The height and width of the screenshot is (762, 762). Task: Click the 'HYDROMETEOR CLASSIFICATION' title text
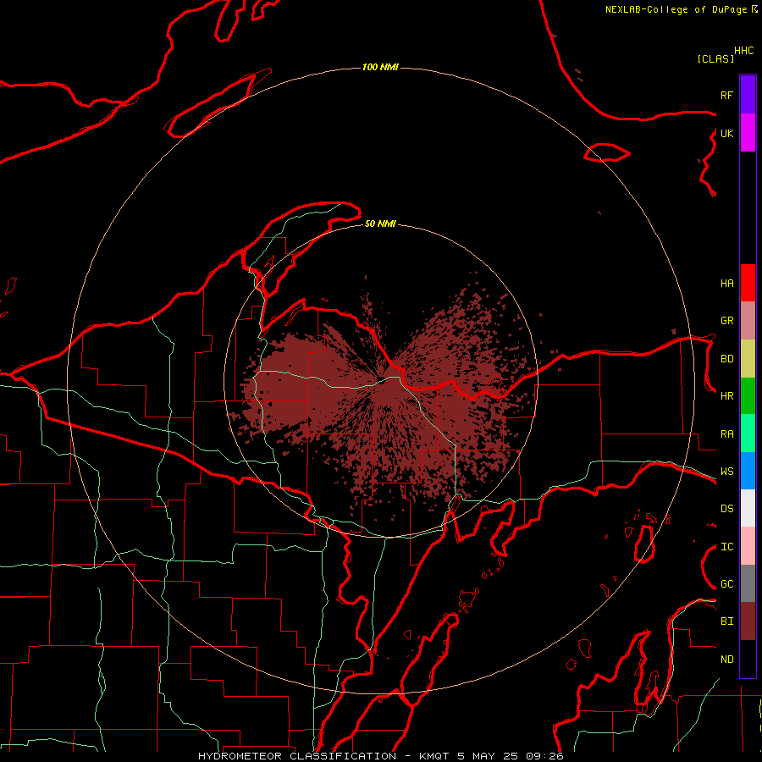(297, 756)
